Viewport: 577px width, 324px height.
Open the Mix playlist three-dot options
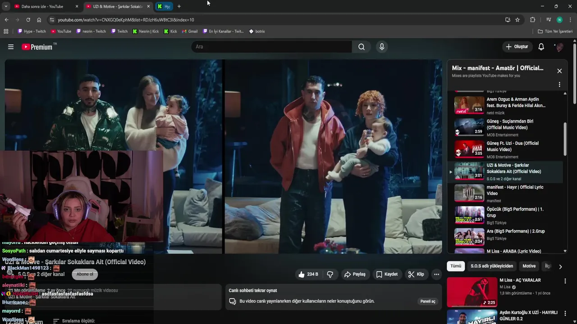pyautogui.click(x=559, y=85)
